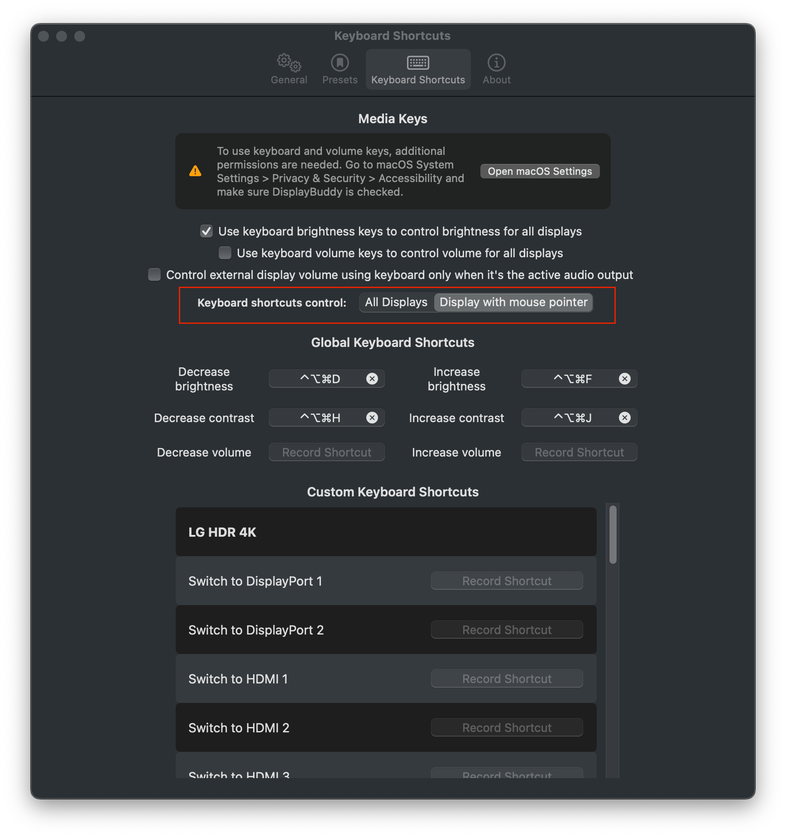
Task: Open the About section via the info icon
Action: (496, 68)
